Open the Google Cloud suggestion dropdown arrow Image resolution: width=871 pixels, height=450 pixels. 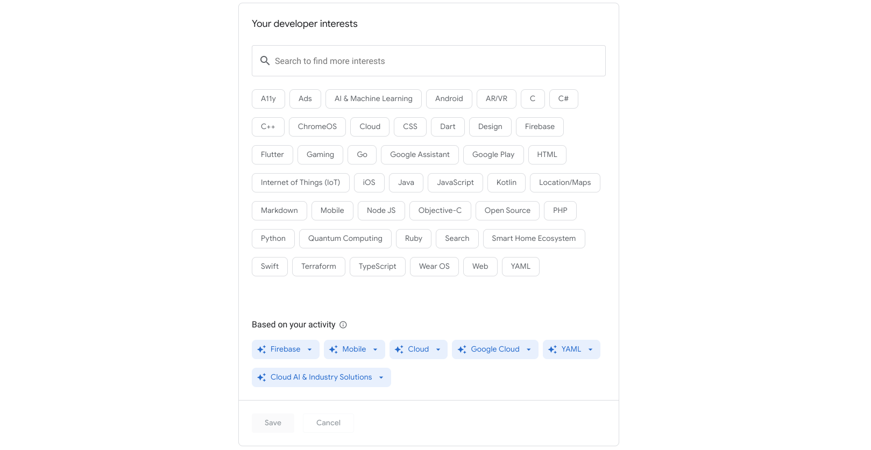pos(529,349)
